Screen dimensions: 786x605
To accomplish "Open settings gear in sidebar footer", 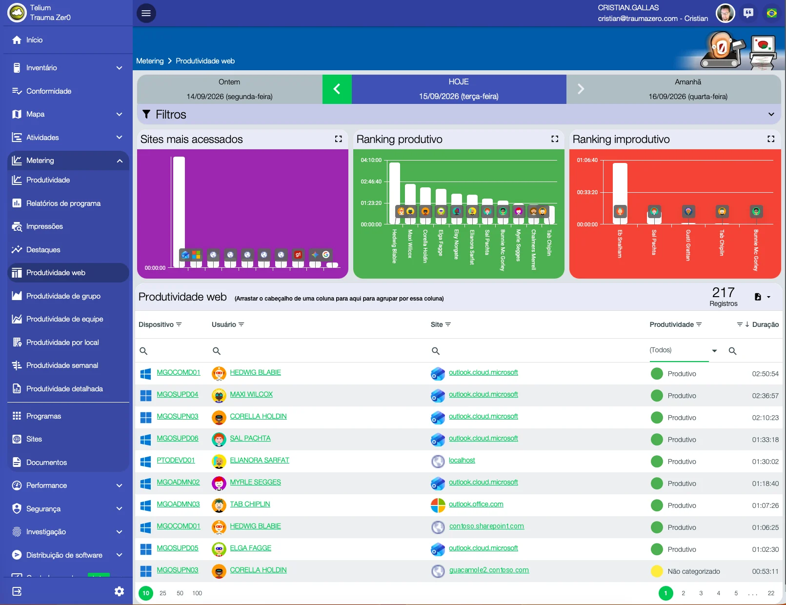I will pyautogui.click(x=119, y=591).
